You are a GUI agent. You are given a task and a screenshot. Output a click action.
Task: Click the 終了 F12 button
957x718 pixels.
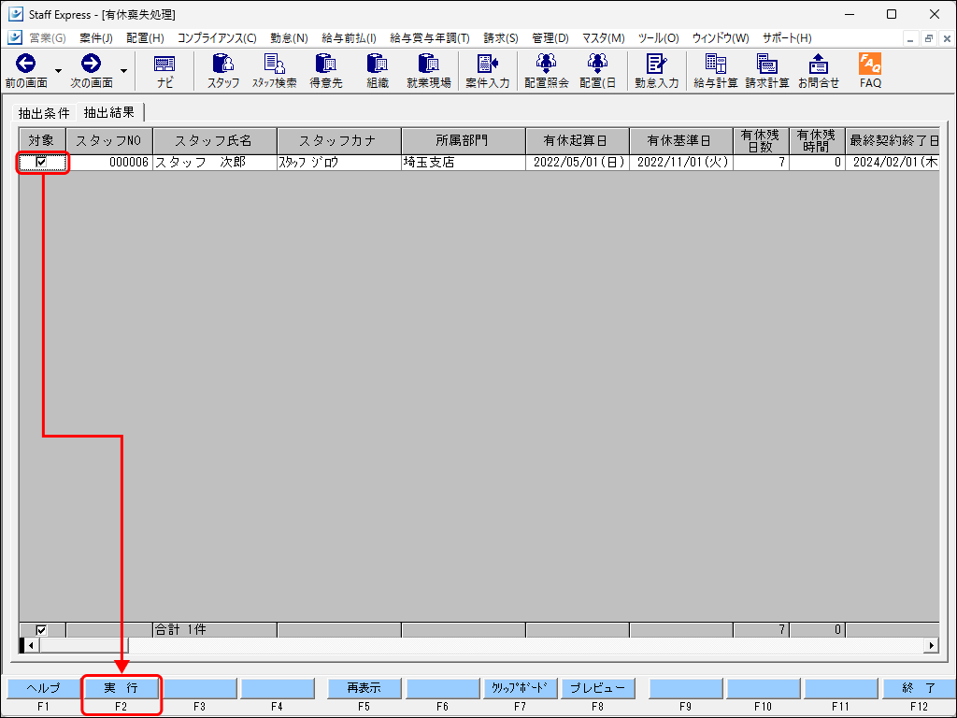point(920,688)
